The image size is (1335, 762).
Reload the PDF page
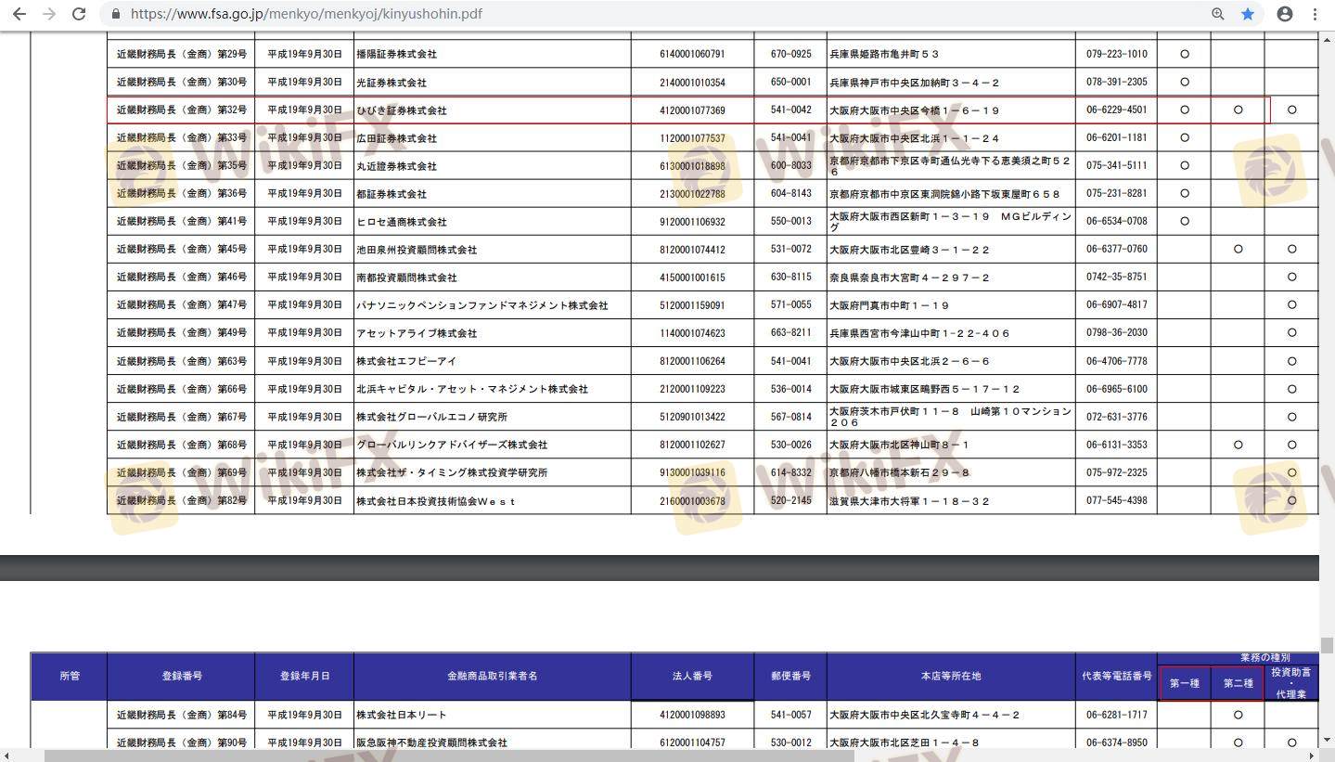coord(79,14)
